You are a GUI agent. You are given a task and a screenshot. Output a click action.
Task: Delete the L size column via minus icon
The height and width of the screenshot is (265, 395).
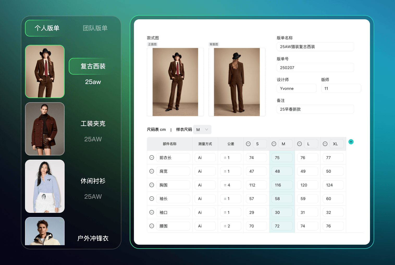(x=299, y=144)
